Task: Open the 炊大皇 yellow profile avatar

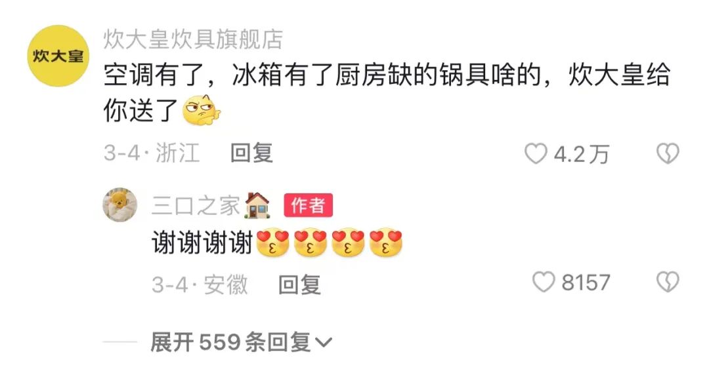Action: [x=58, y=56]
